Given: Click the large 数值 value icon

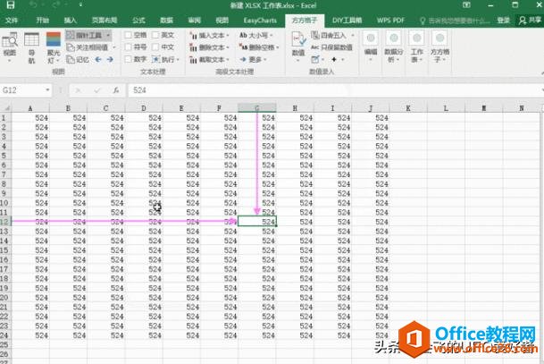Looking at the screenshot, I should tap(298, 39).
